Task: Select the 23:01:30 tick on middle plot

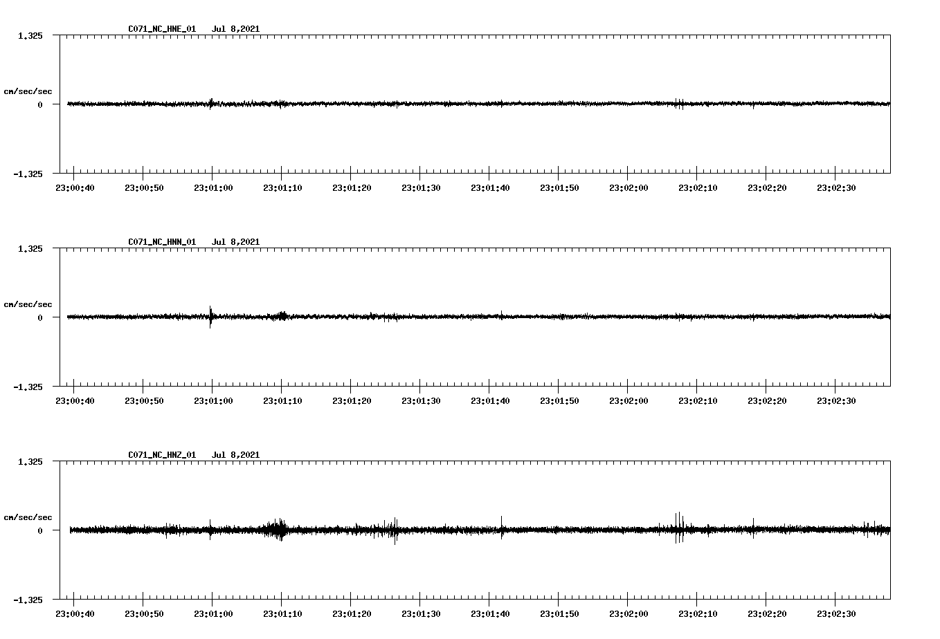Action: 422,399
